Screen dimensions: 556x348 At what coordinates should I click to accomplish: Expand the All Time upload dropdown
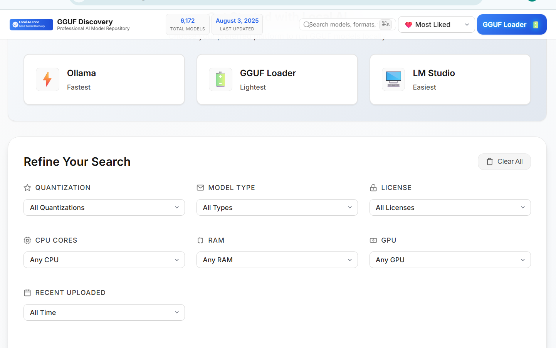pos(104,313)
